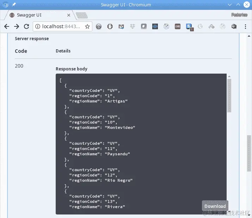Maximize the Chromium window
252x218 pixels.
238,5
